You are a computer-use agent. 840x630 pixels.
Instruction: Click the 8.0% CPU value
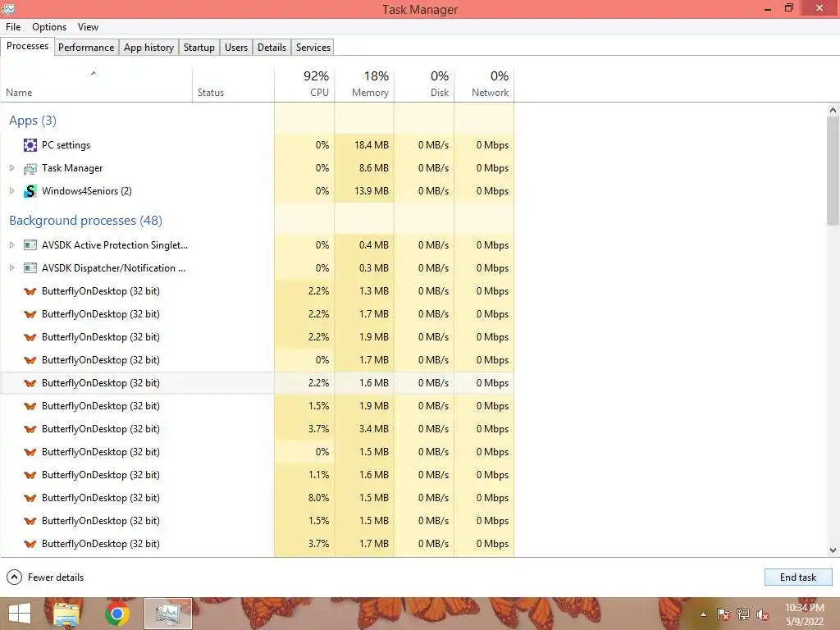tap(319, 498)
